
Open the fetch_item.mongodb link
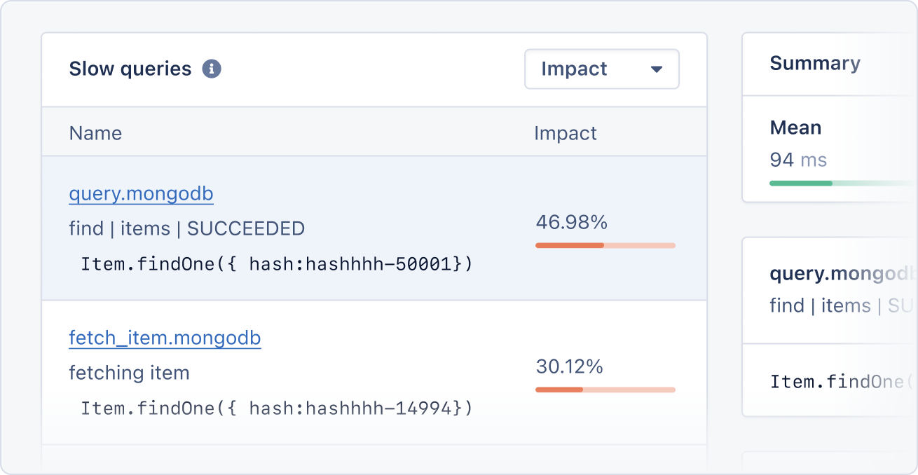click(165, 338)
